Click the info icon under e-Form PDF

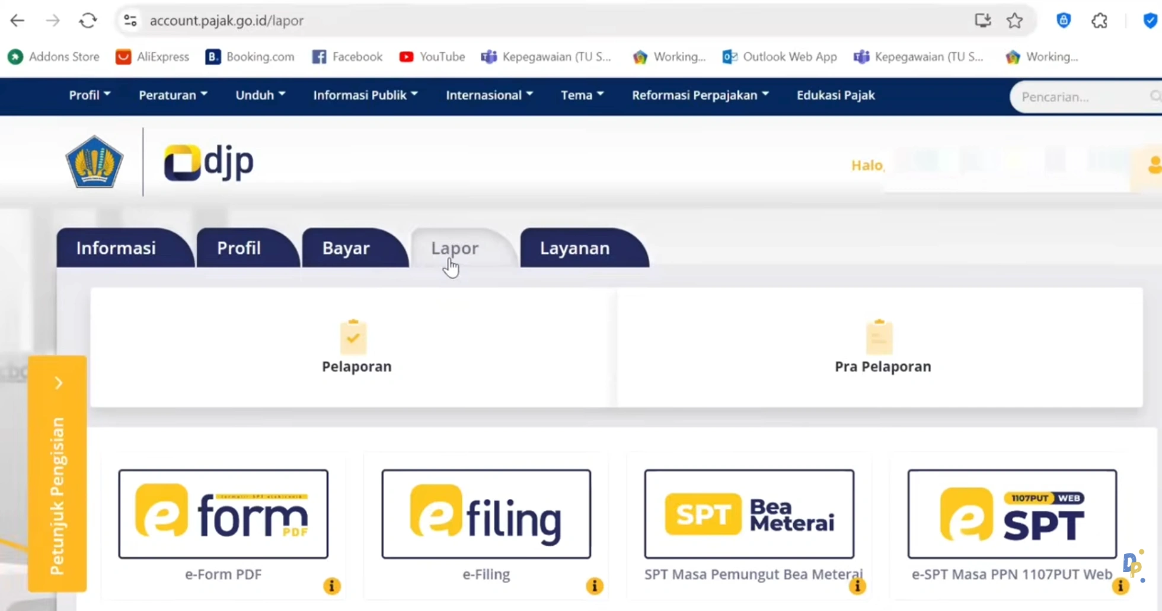332,586
